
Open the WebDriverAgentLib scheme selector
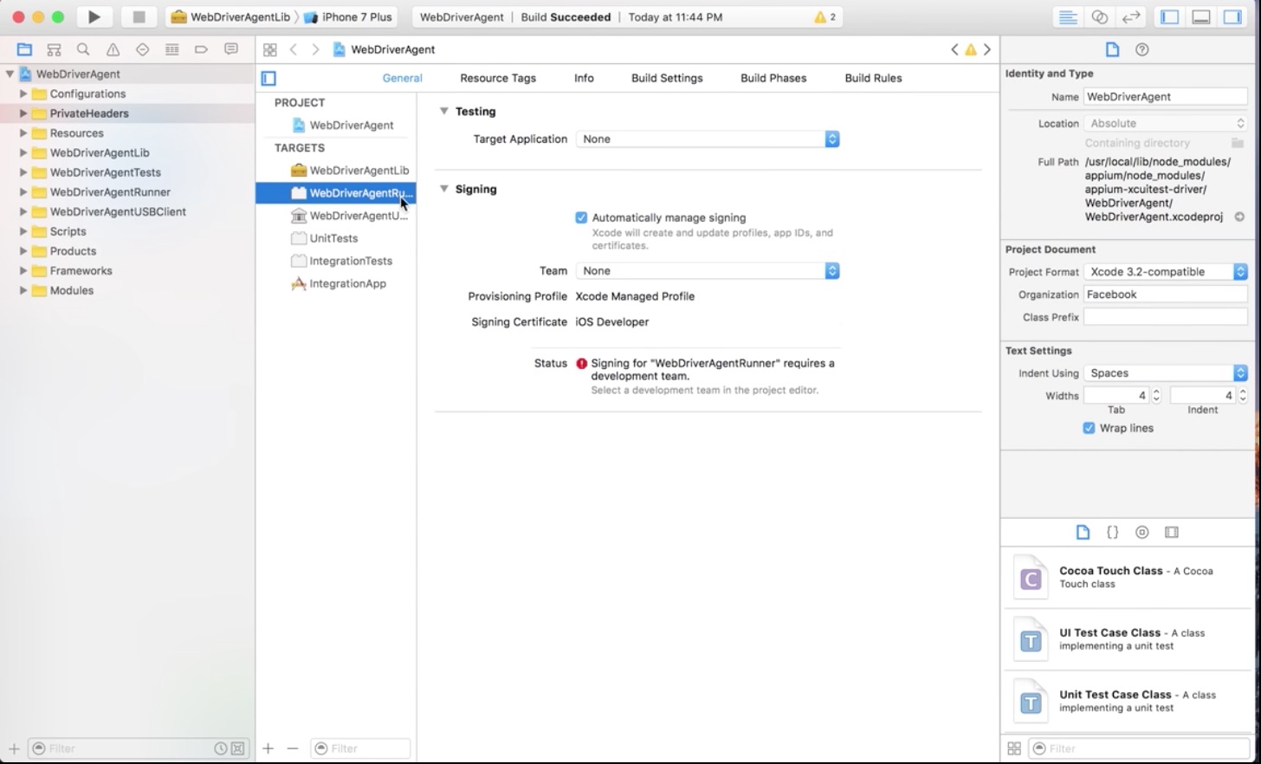coord(230,16)
